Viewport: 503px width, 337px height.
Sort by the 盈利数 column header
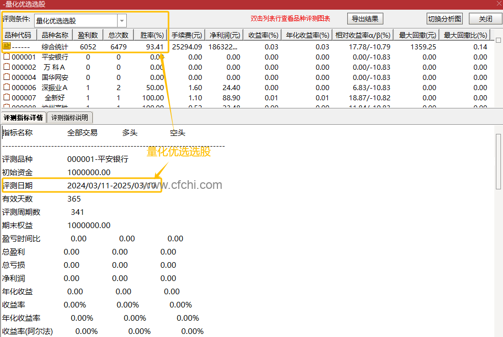click(x=88, y=35)
